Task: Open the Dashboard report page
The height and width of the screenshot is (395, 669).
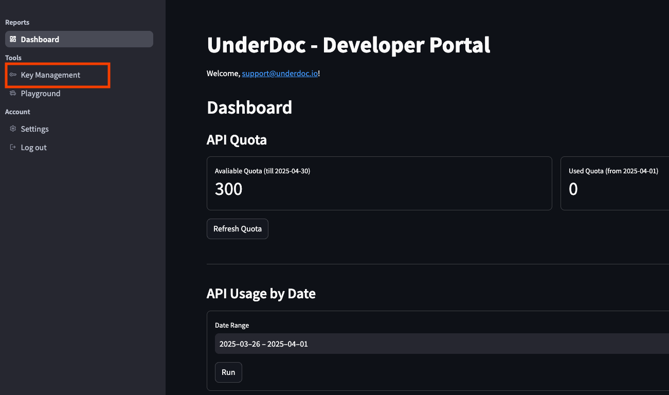Action: click(79, 39)
